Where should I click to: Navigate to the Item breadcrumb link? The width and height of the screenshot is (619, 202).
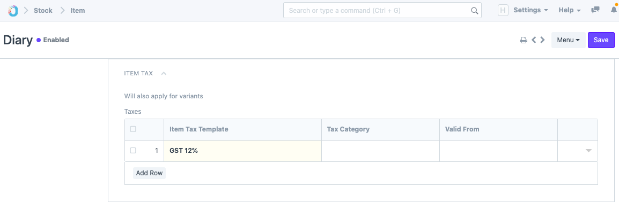point(78,11)
